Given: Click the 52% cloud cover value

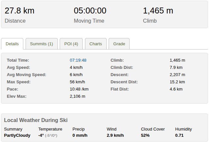Looking at the screenshot, I should (x=145, y=135).
